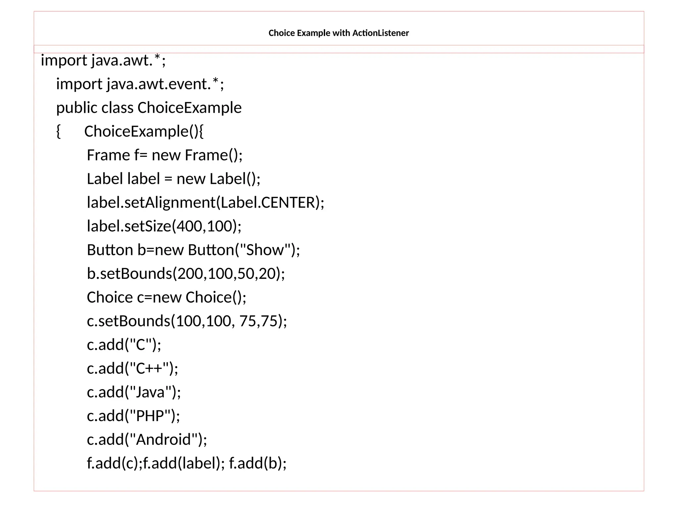The image size is (678, 508).
Task: Click the text 'public class ChoiceExample'
Action: [149, 108]
